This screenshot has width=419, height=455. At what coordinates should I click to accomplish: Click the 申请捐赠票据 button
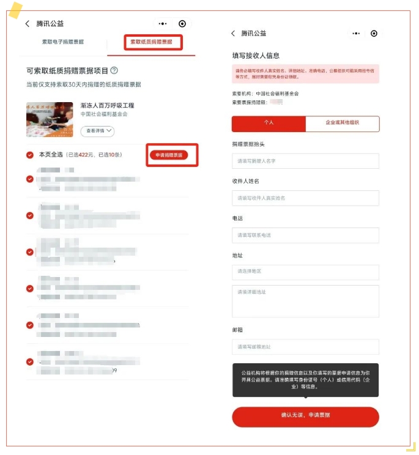pos(169,155)
